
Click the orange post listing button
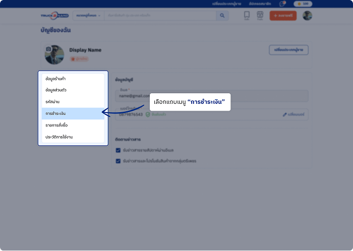pyautogui.click(x=283, y=16)
